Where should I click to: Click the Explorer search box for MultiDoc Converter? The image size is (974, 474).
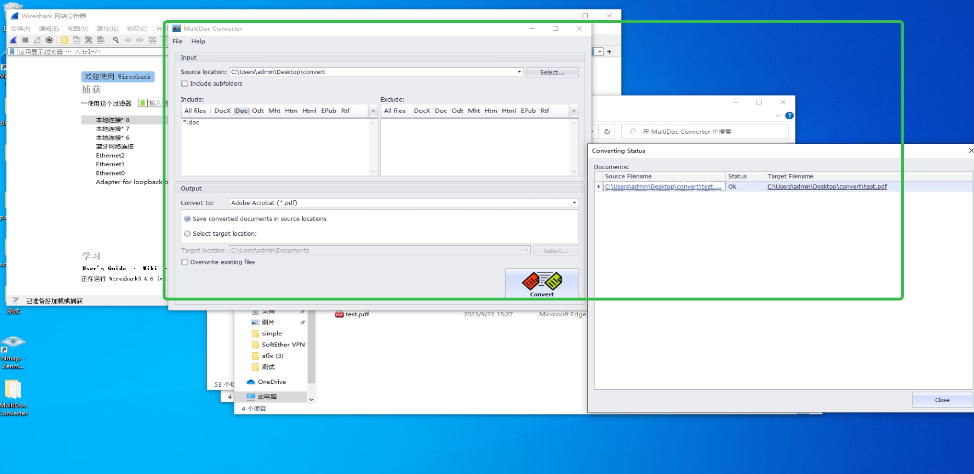pyautogui.click(x=705, y=131)
